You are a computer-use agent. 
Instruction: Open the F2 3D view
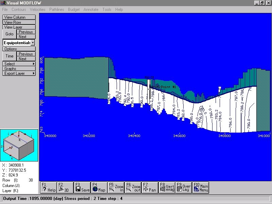point(65,188)
